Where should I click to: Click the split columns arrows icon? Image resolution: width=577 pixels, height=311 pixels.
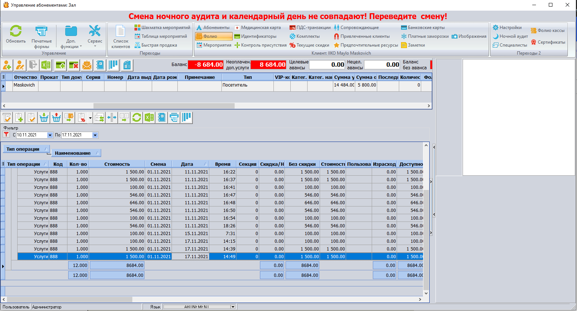(x=112, y=118)
